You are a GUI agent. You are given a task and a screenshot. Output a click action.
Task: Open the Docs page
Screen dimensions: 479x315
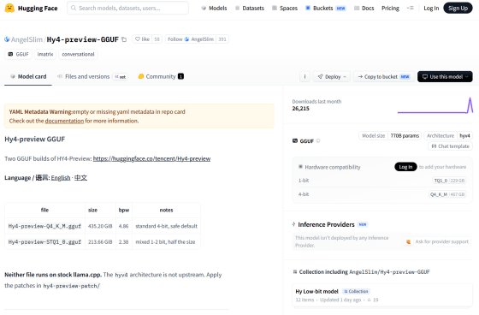(x=364, y=9)
